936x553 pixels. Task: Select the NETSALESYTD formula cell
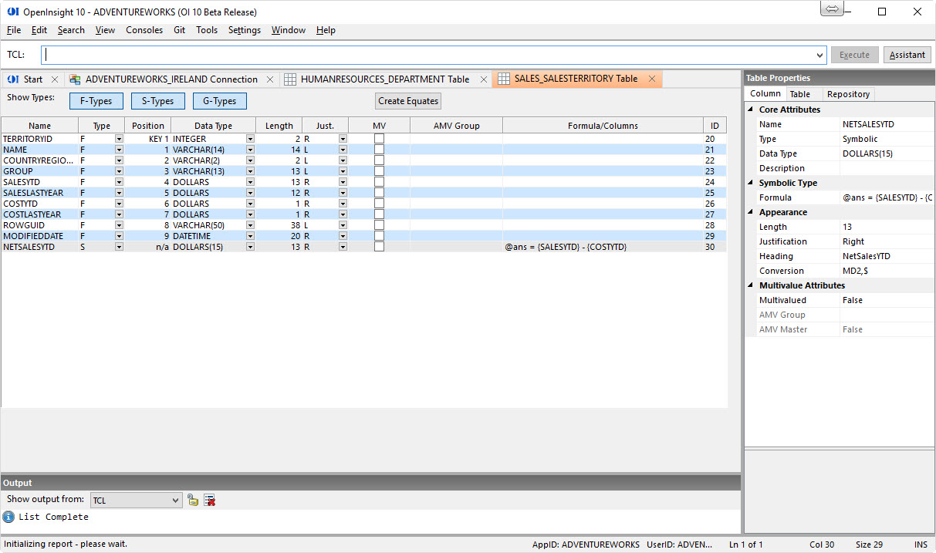point(603,247)
